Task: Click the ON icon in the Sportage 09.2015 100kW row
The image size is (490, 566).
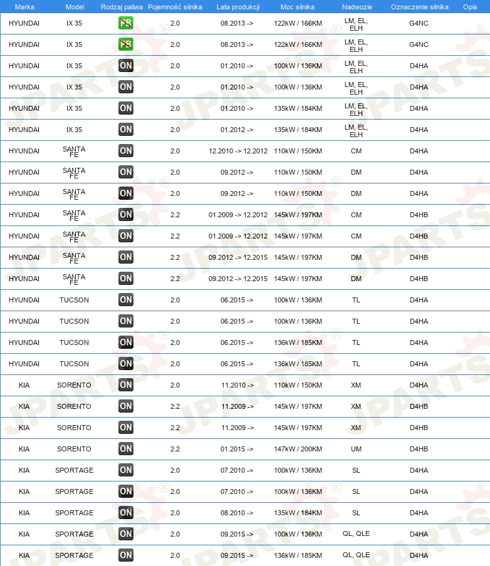Action: pyautogui.click(x=126, y=534)
